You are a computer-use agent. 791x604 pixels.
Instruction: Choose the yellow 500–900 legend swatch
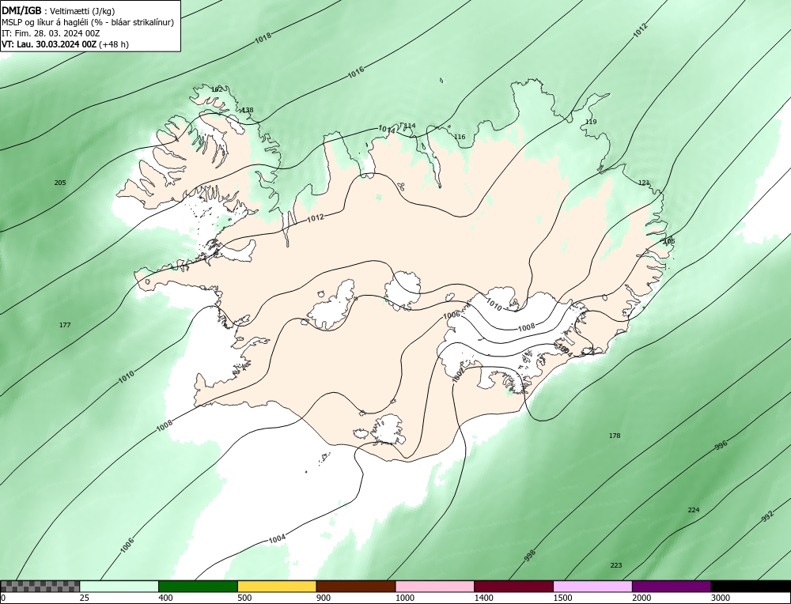[x=277, y=587]
